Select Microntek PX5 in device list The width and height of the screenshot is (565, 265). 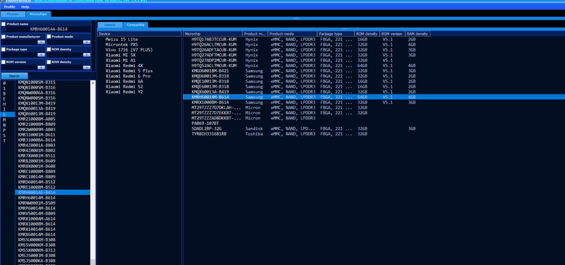click(121, 45)
